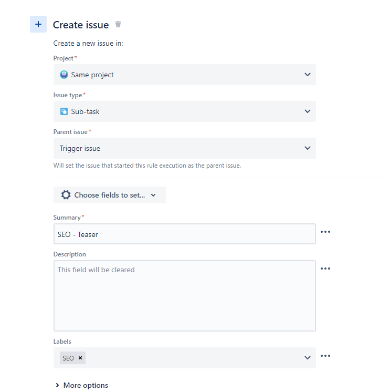Delete the Create issue action via trash icon
390x392 pixels.
click(118, 24)
